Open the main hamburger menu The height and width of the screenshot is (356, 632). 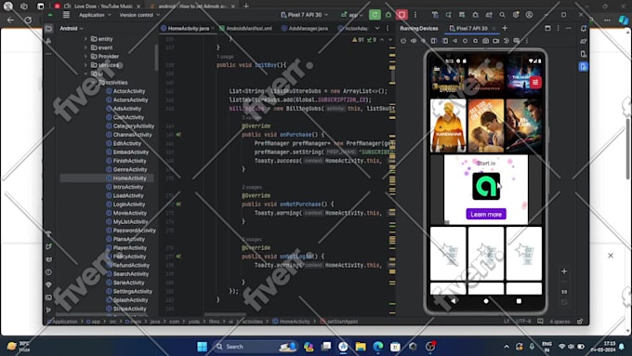coord(66,15)
